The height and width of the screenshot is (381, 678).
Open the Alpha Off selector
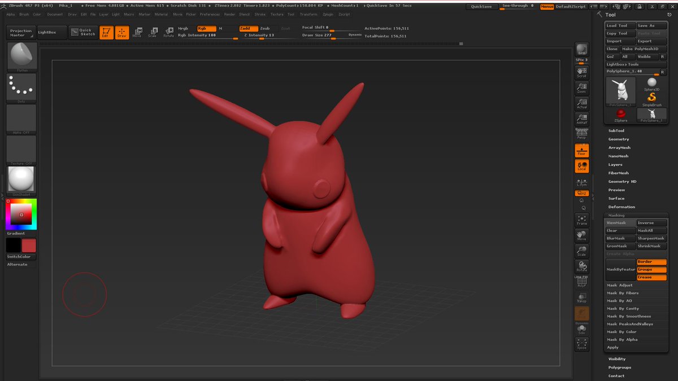[x=21, y=119]
